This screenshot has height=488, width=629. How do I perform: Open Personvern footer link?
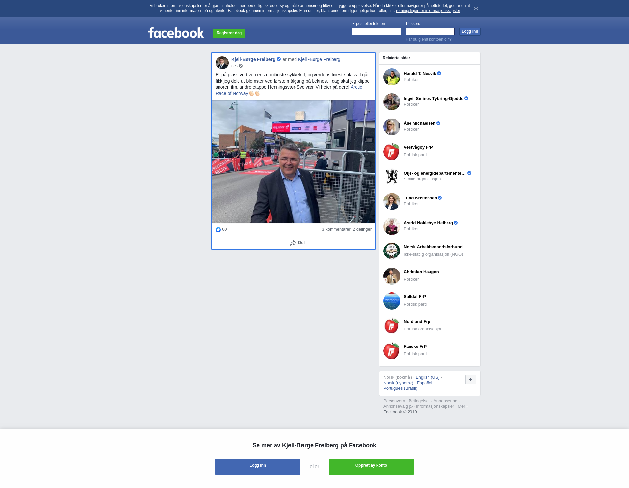(x=394, y=401)
